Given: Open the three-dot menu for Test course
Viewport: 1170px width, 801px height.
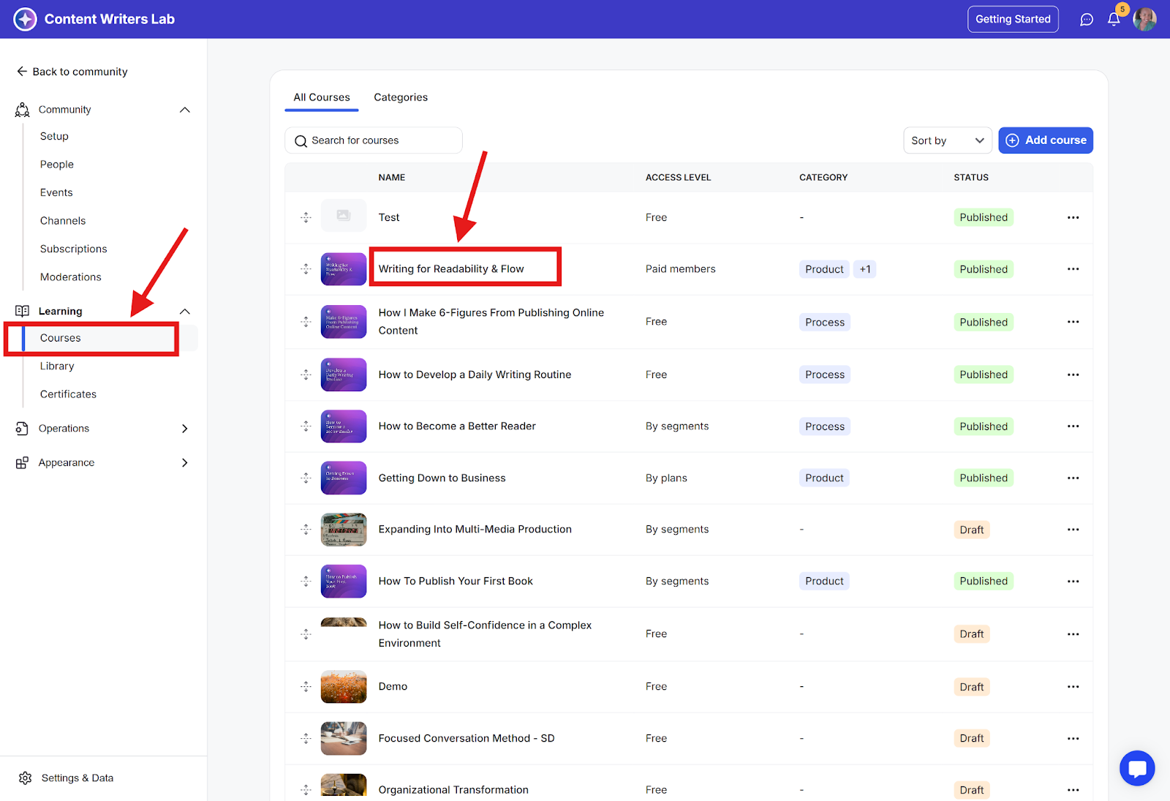Looking at the screenshot, I should tap(1073, 217).
